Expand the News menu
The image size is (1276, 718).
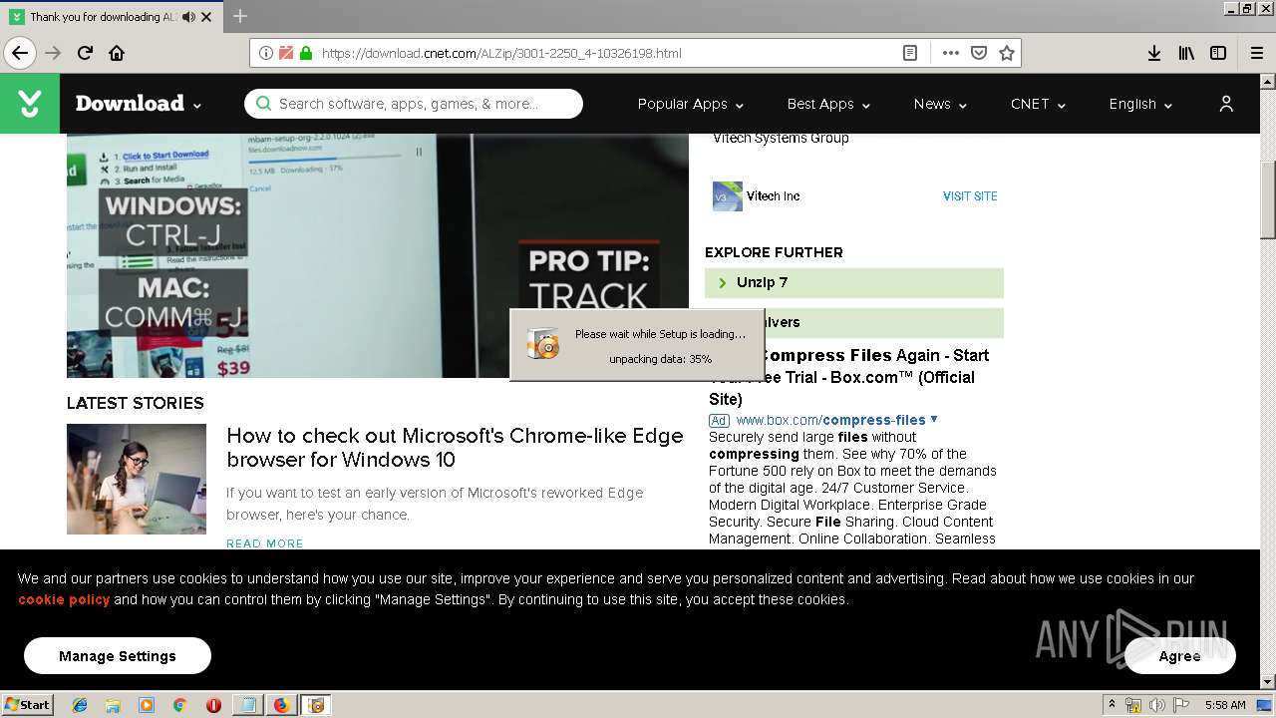940,104
